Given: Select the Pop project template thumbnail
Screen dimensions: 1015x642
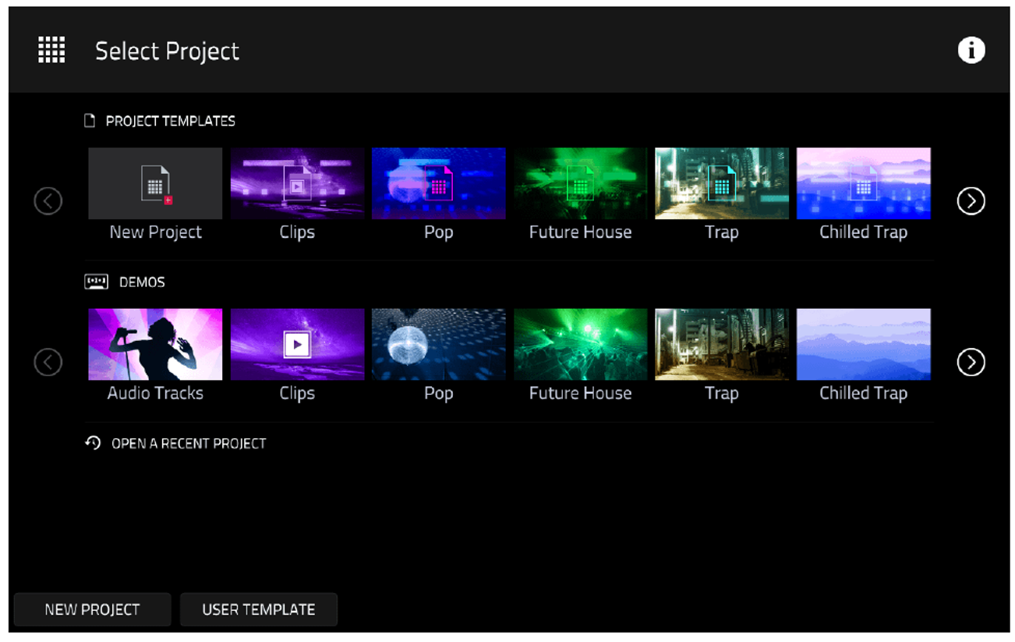Looking at the screenshot, I should (439, 184).
